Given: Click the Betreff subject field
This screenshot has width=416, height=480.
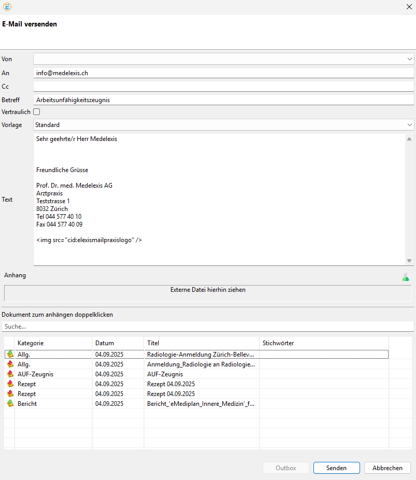Looking at the screenshot, I should point(223,100).
